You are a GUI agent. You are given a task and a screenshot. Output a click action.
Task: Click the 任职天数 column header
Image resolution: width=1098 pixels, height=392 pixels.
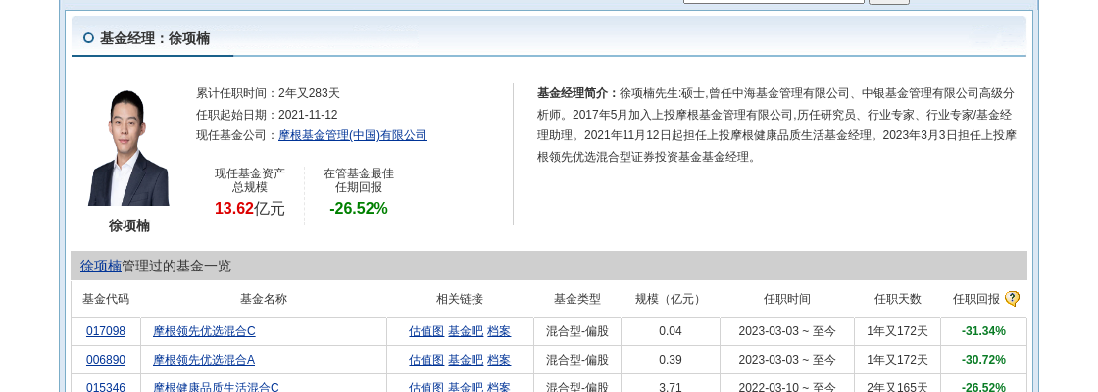click(898, 299)
